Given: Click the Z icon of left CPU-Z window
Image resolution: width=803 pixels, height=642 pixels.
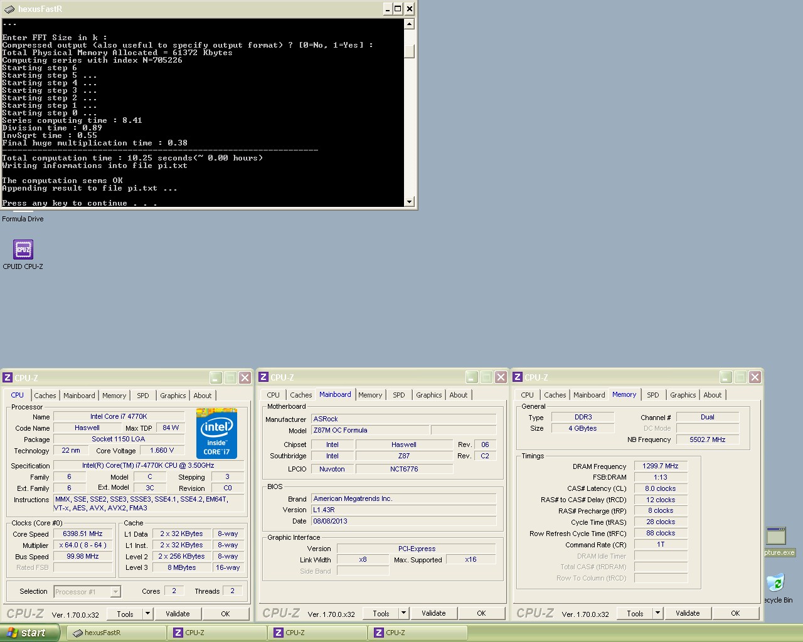Looking at the screenshot, I should tap(8, 377).
